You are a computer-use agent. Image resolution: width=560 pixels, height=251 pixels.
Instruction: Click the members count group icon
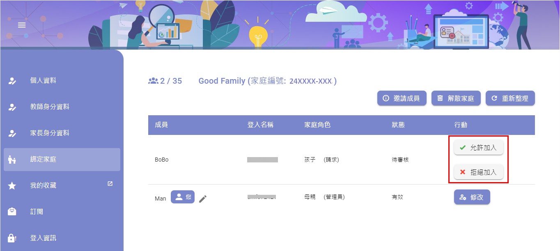click(153, 81)
